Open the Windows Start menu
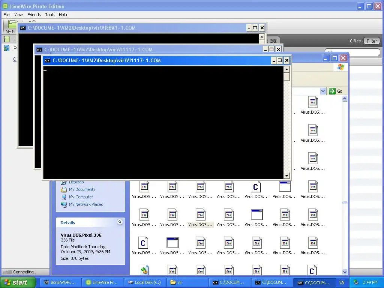This screenshot has width=384, height=288. point(18,282)
